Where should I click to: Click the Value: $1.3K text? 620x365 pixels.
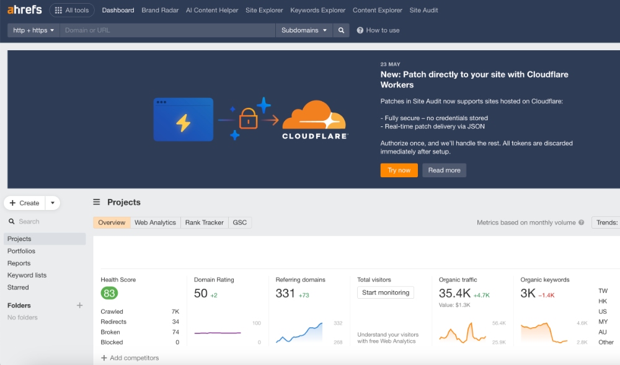(x=454, y=305)
